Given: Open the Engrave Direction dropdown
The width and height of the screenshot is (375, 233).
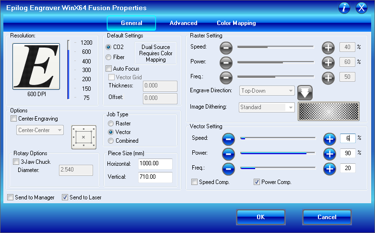Looking at the screenshot, I should 267,91.
